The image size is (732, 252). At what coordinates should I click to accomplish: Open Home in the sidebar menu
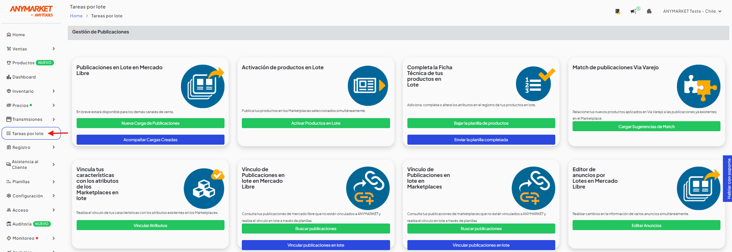(x=18, y=35)
